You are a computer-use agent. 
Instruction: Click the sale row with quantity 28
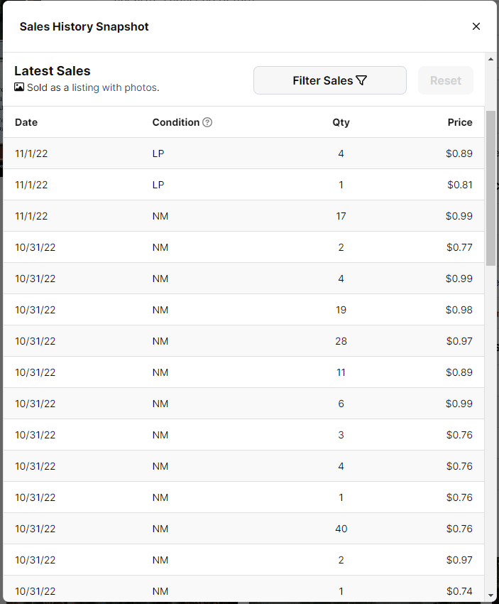pyautogui.click(x=243, y=341)
